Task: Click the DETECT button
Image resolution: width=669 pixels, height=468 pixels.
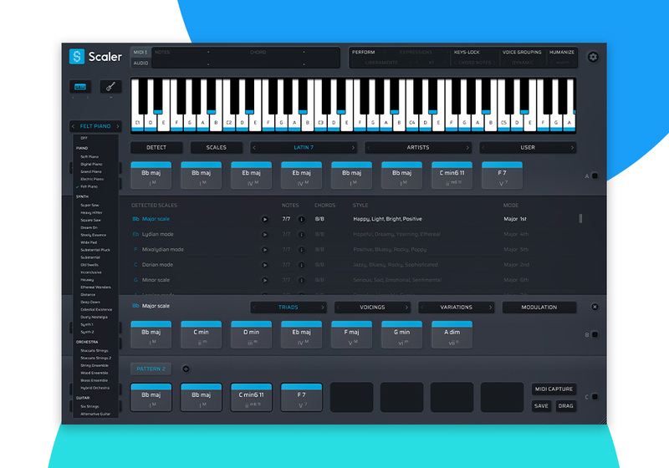Action: point(156,147)
